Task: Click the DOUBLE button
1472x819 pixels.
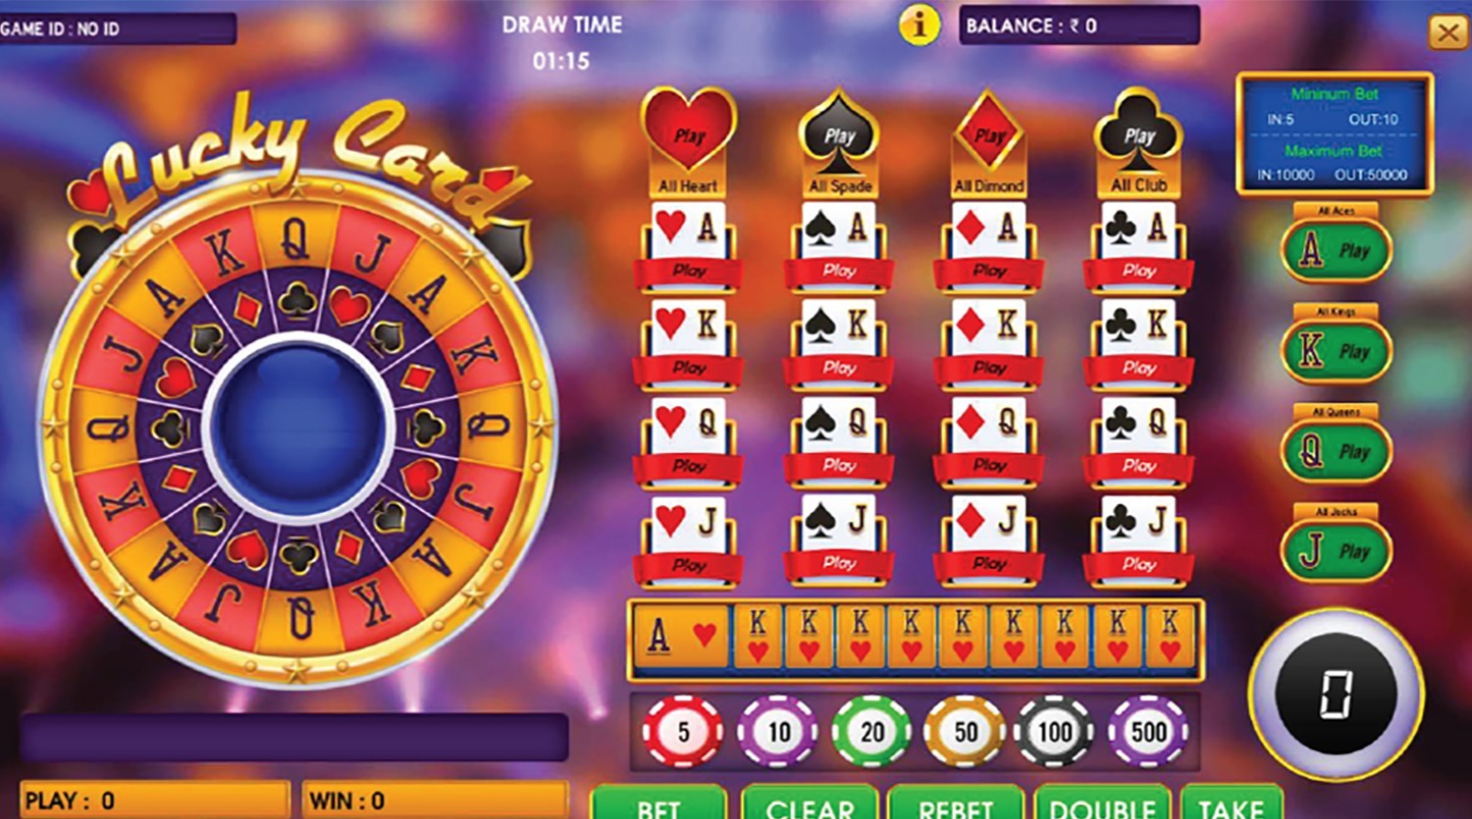Action: [1103, 802]
